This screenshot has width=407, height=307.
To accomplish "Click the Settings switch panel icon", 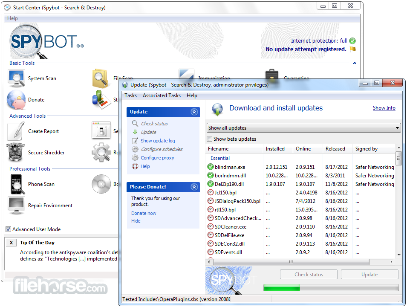I will pos(101,130).
